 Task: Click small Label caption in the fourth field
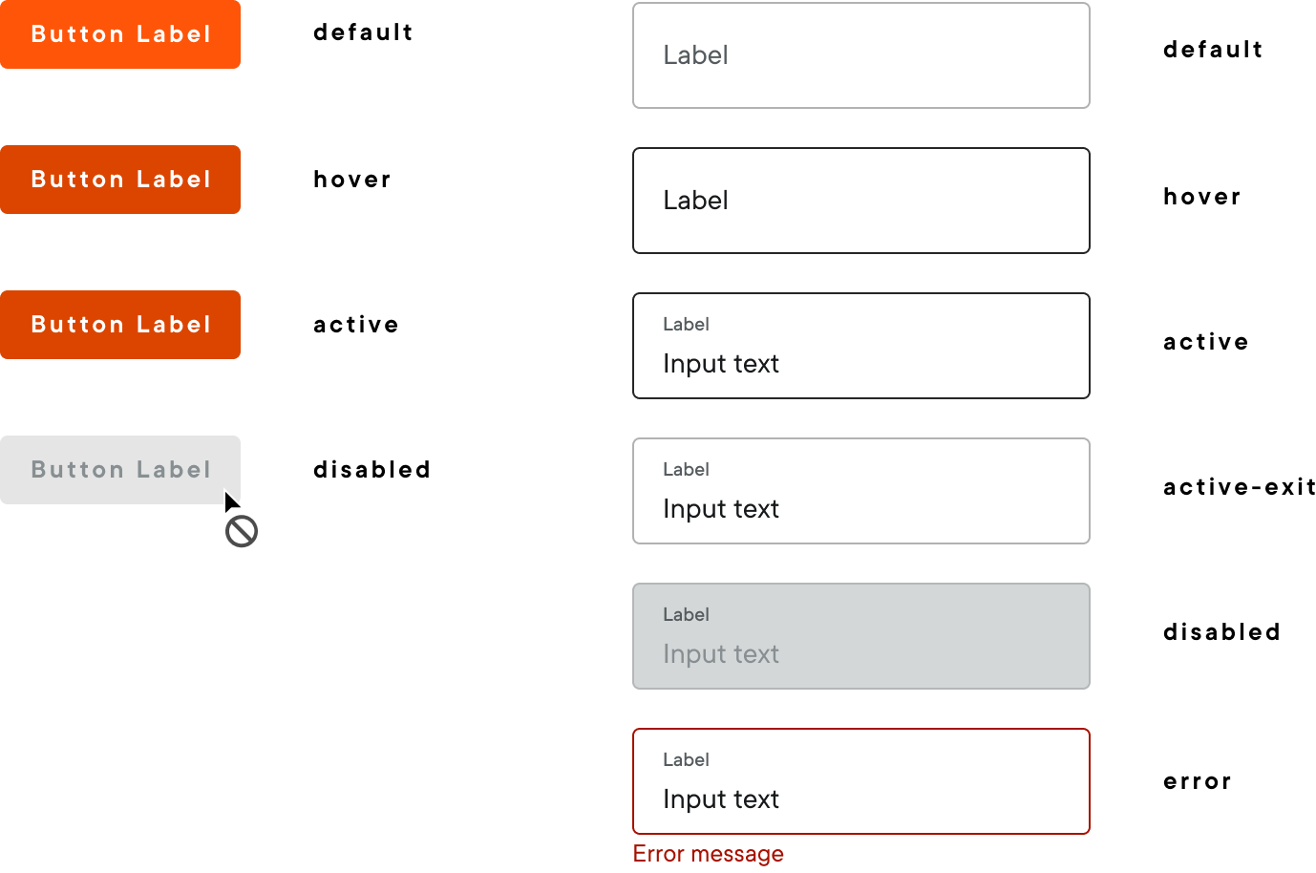pos(686,470)
